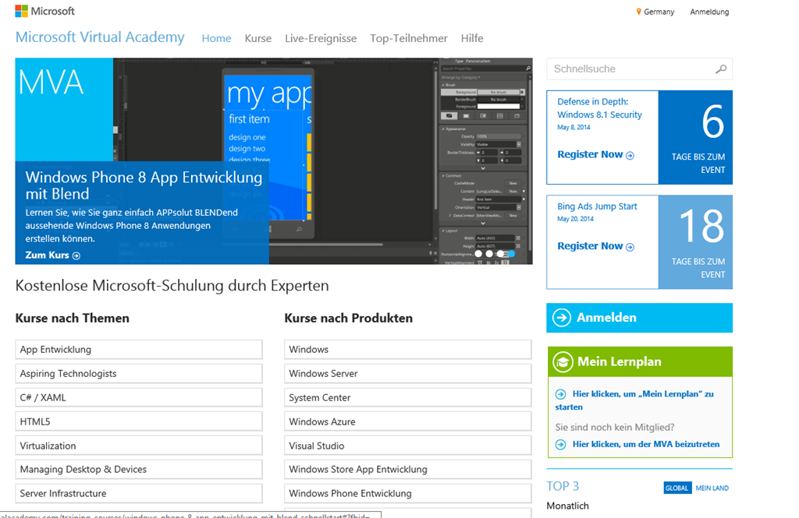Image resolution: width=799 pixels, height=518 pixels.
Task: Click arrow icon beside MVA beitreten link
Action: (560, 445)
